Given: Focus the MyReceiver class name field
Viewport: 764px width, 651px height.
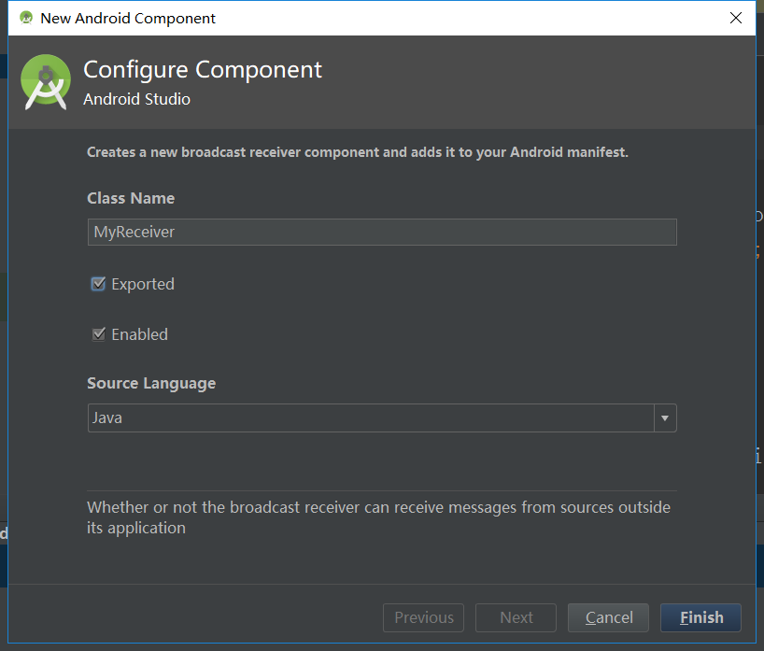Looking at the screenshot, I should (x=382, y=232).
